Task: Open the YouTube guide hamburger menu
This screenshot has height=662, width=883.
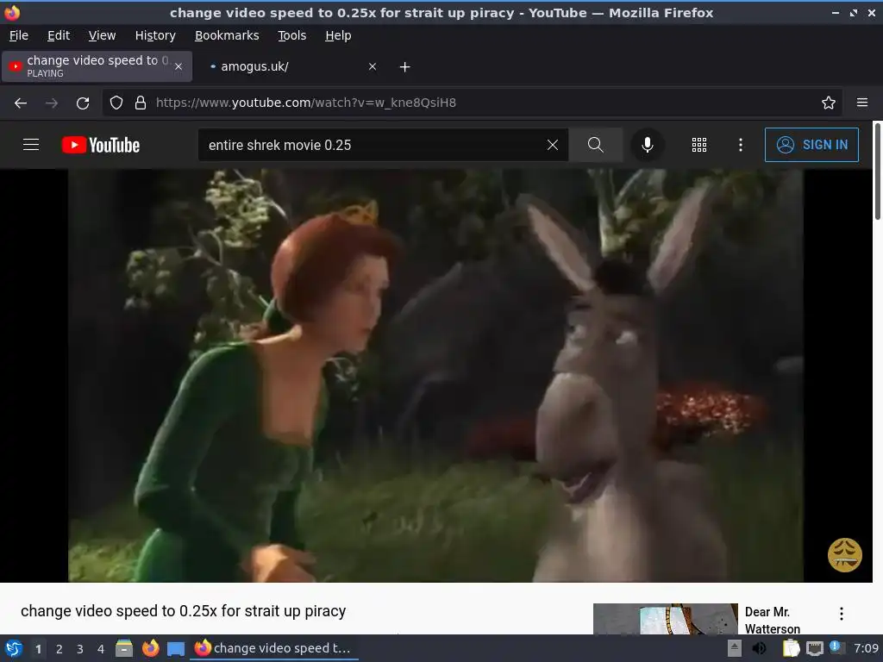Action: coord(31,145)
